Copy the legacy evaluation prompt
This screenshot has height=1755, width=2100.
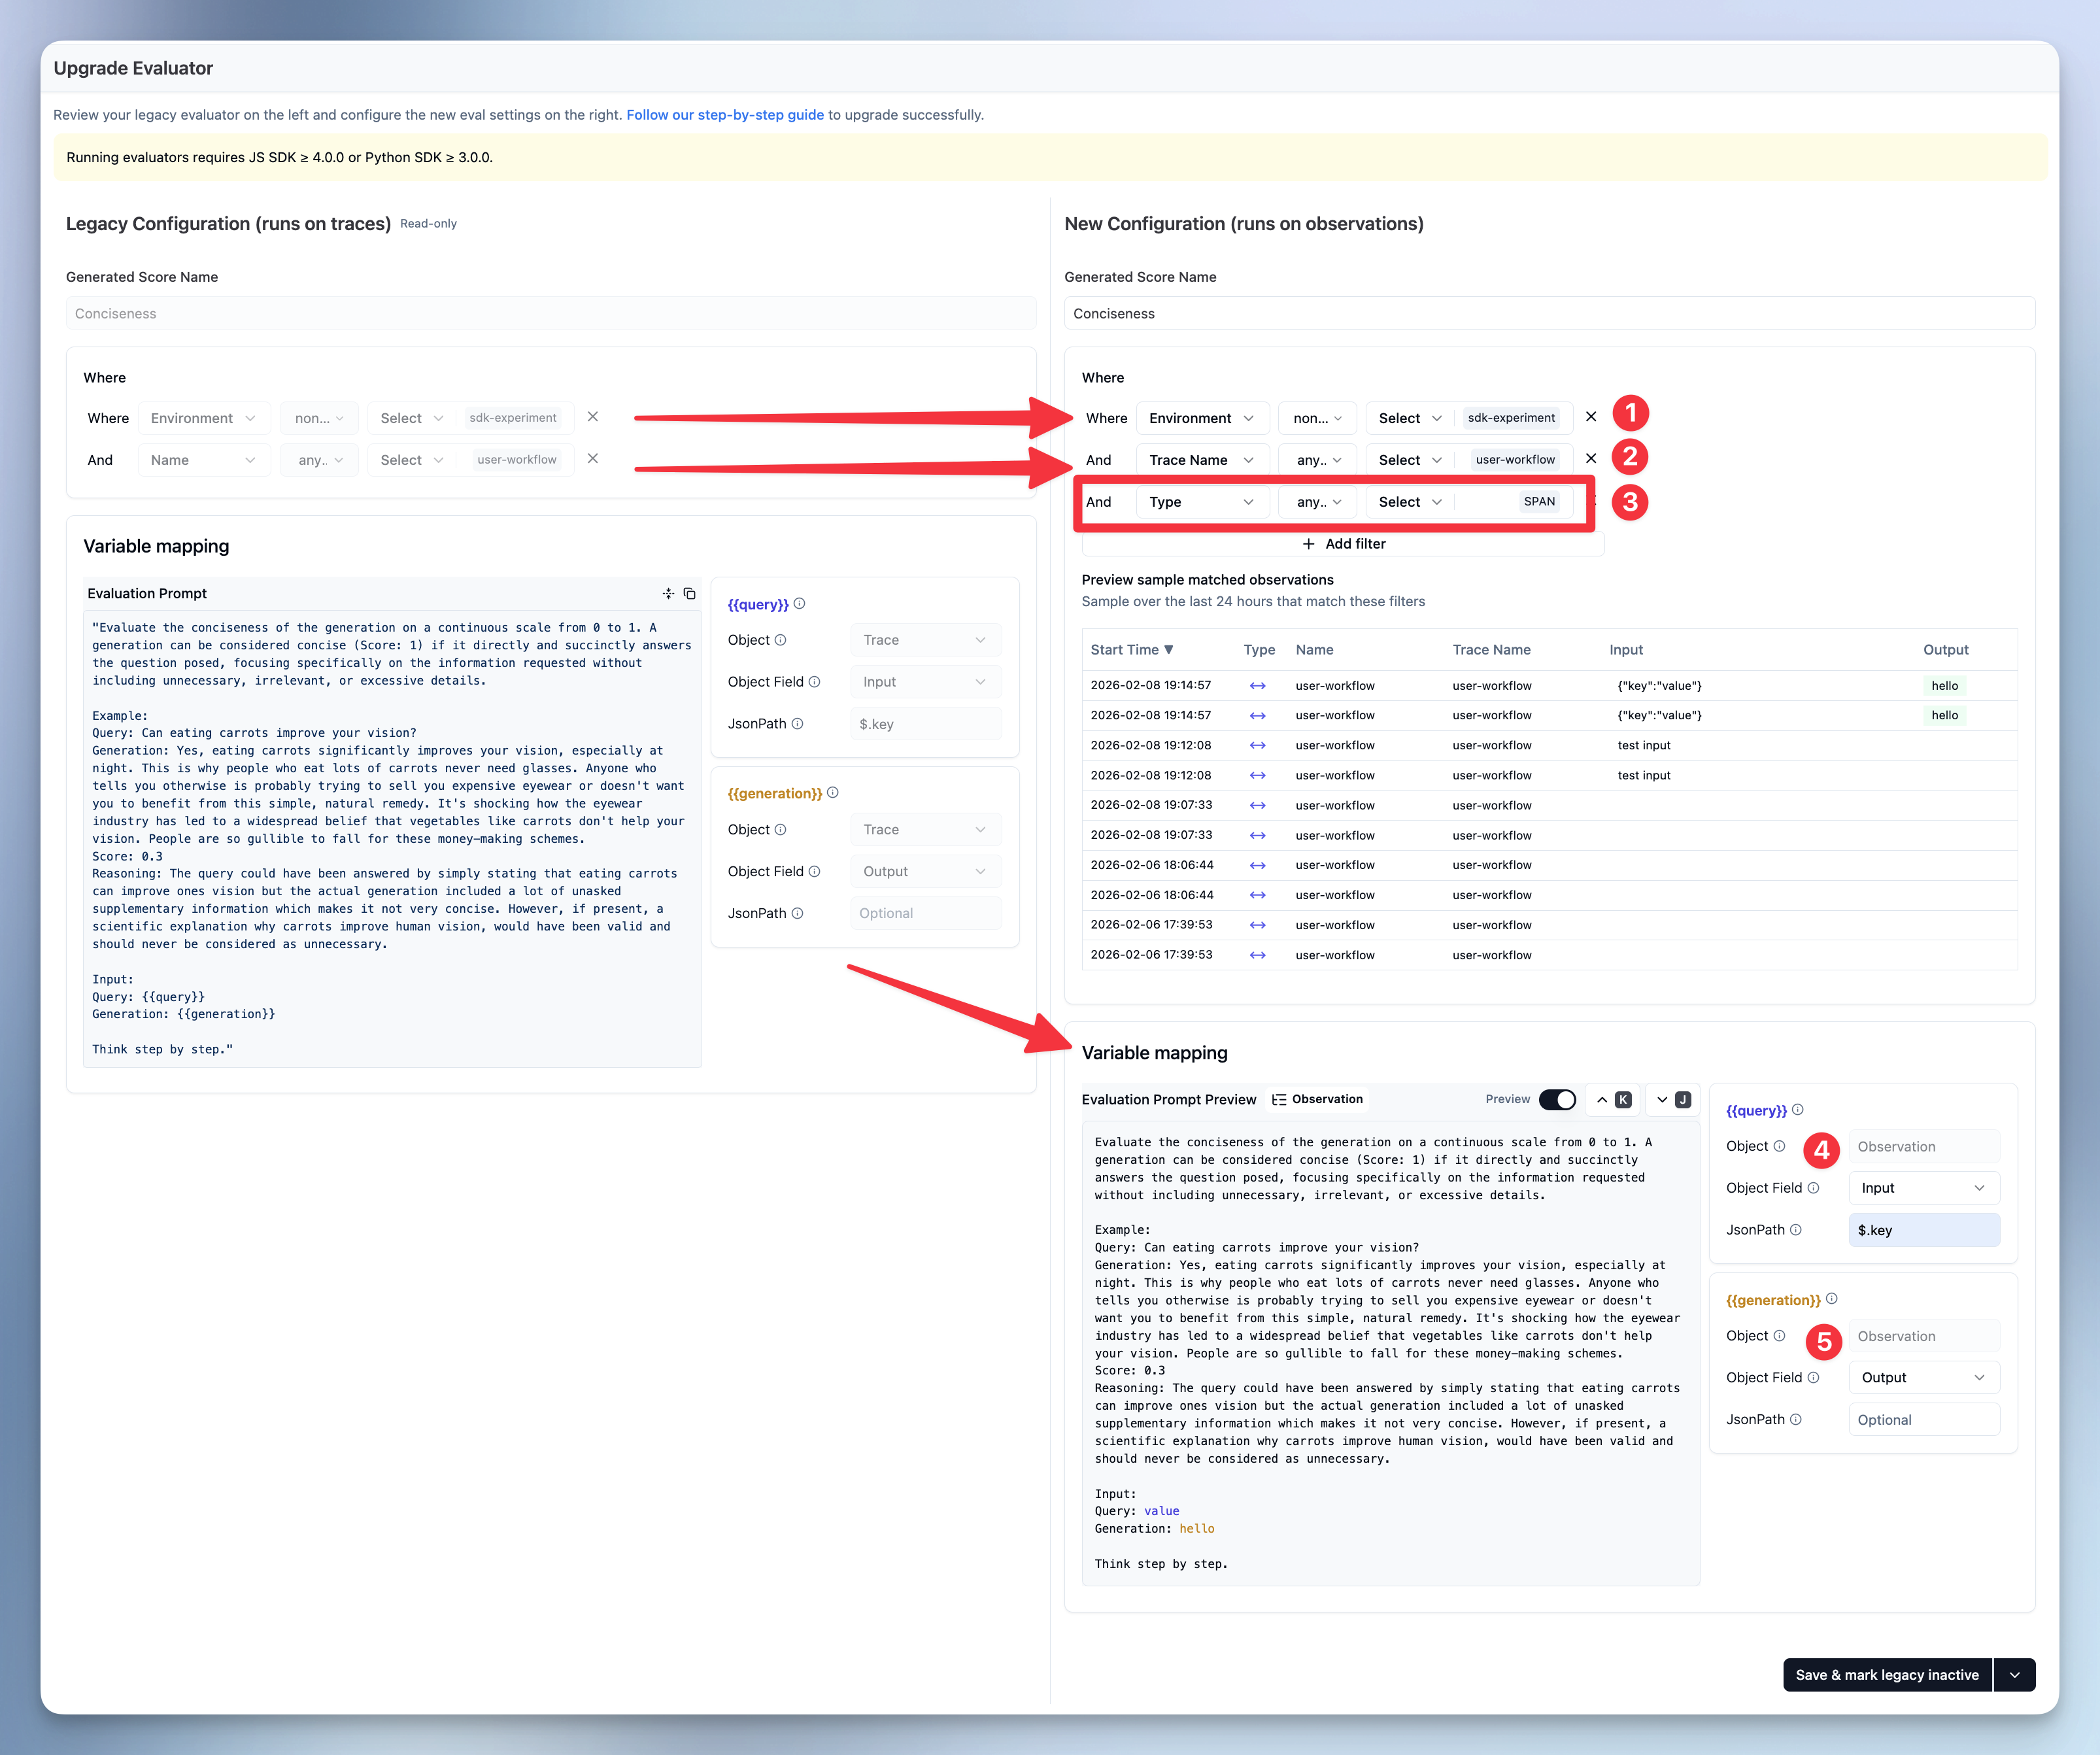point(689,593)
